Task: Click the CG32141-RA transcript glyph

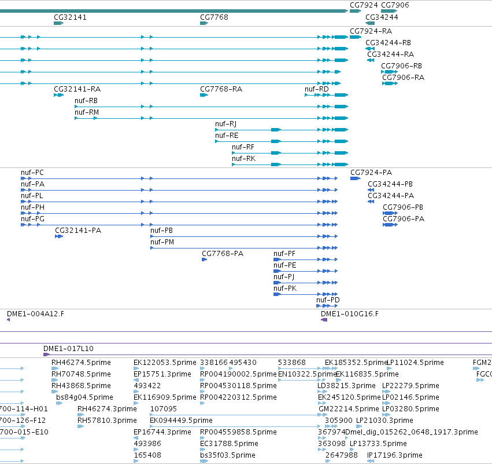Action: pyautogui.click(x=58, y=95)
